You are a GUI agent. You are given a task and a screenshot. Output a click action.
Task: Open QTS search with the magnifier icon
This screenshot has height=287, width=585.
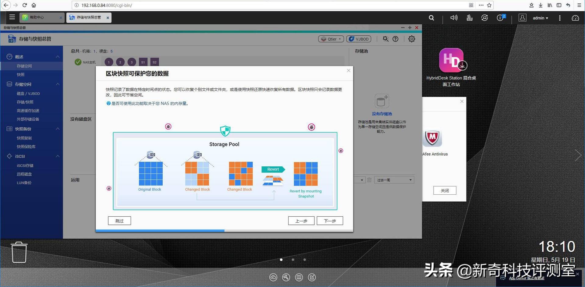pos(431,18)
